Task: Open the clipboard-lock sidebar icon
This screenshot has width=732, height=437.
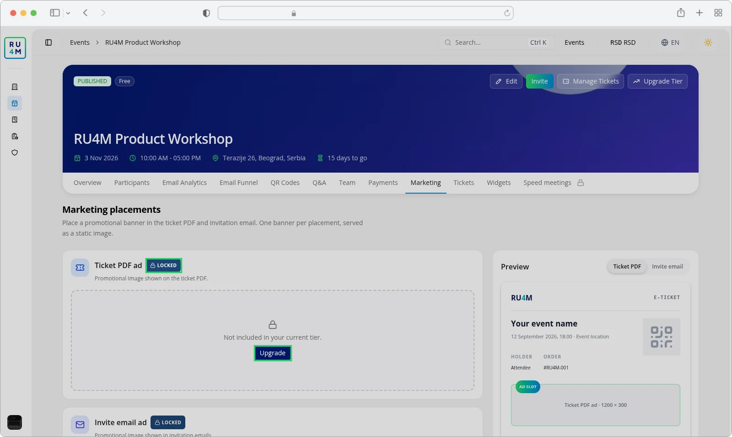Action: 15,136
